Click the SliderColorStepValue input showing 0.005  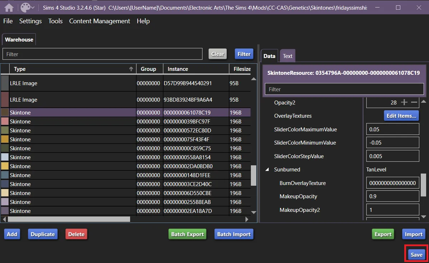[392, 156]
